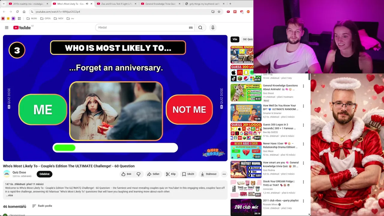Viewport: 384px width, 216px height.
Task: Go back with browser back arrow
Action: 4,12
